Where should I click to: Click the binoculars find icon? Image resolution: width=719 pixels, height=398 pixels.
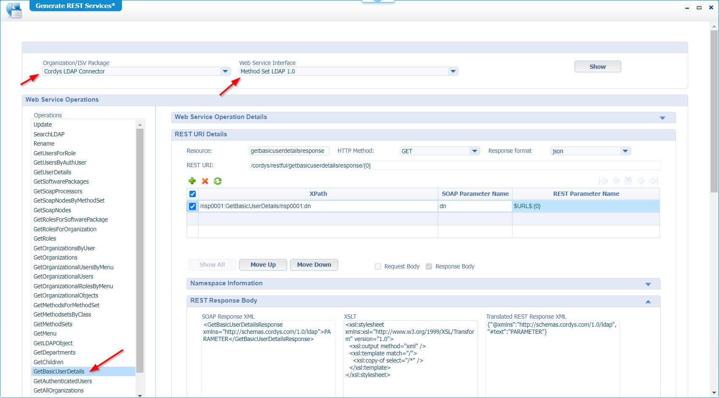coord(628,181)
